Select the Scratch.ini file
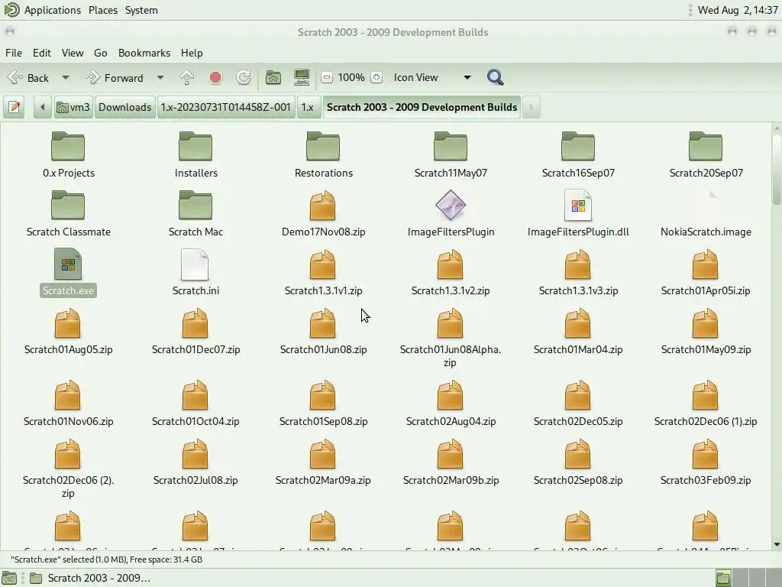 click(x=195, y=273)
